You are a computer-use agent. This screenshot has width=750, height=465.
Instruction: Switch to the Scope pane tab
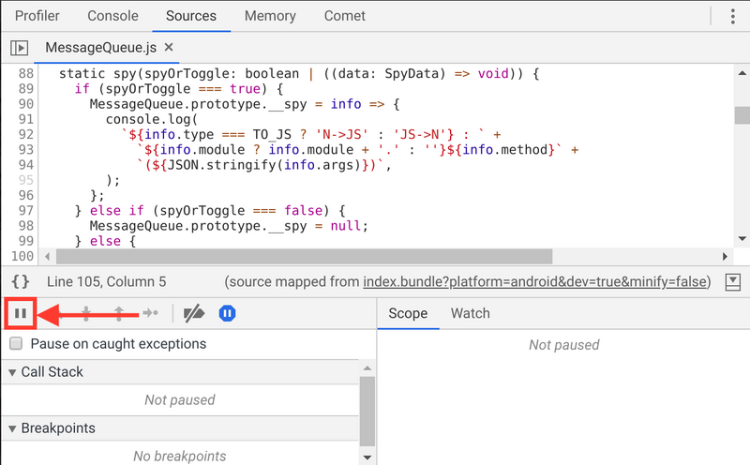point(408,313)
